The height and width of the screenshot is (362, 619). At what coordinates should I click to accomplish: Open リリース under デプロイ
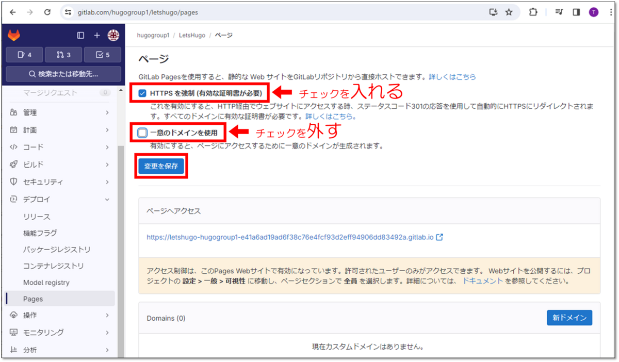60,217
